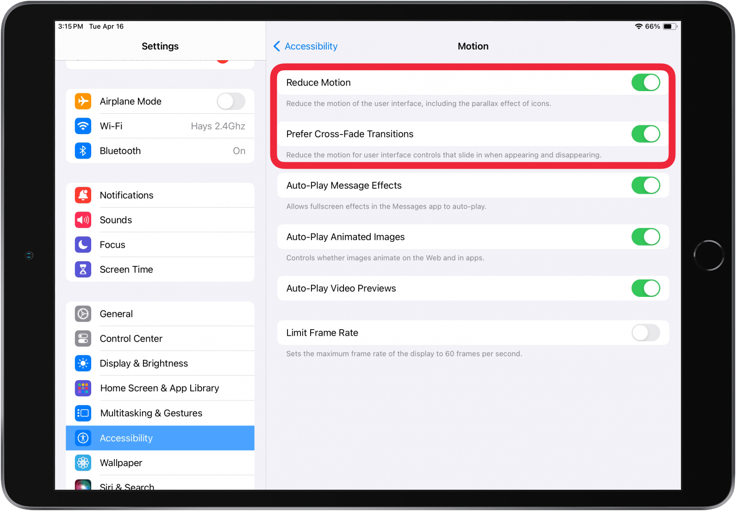Tap the Control Center icon
The width and height of the screenshot is (736, 511).
click(x=83, y=339)
